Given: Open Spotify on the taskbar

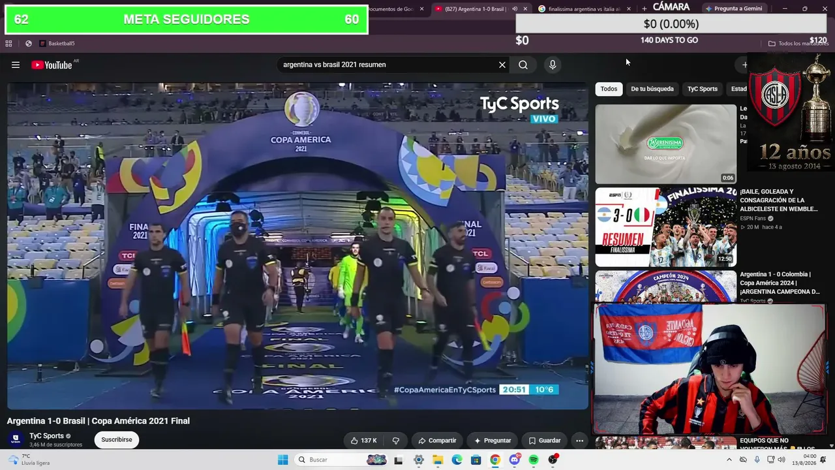Looking at the screenshot, I should (534, 460).
